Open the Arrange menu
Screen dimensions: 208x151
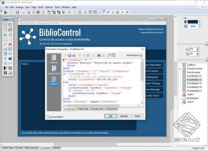[x=20, y=7]
